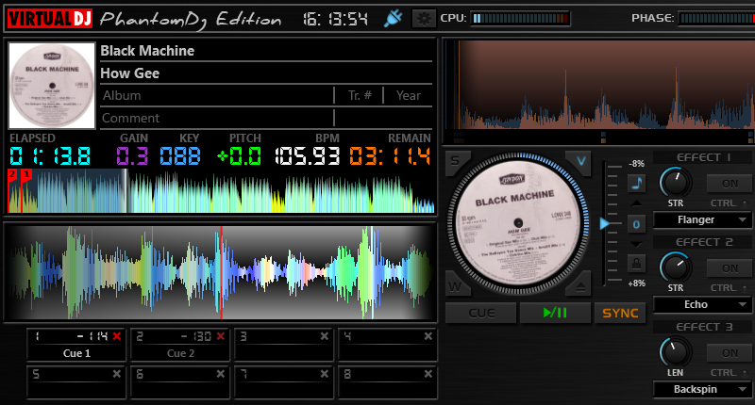Click the 0.3 gain value
The width and height of the screenshot is (755, 405).
[x=132, y=156]
